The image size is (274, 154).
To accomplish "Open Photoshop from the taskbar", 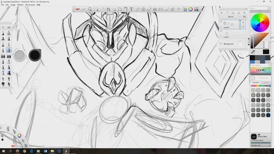I will pyautogui.click(x=59, y=151).
